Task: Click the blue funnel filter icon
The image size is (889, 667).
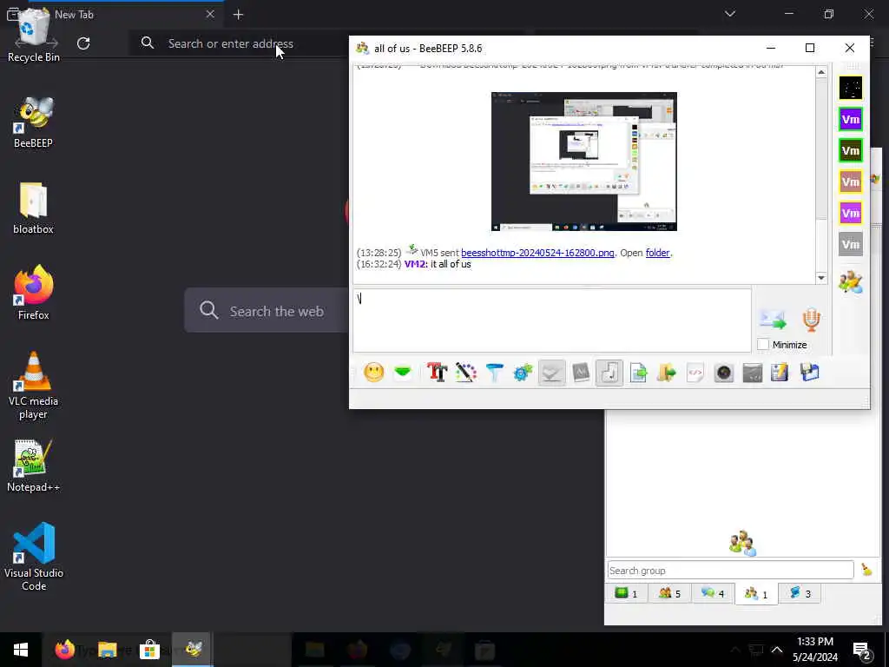Action: [494, 373]
